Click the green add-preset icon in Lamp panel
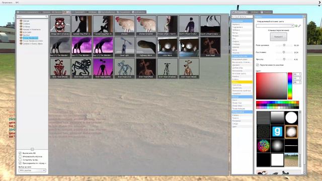The width and height of the screenshot is (322, 181). (296, 26)
